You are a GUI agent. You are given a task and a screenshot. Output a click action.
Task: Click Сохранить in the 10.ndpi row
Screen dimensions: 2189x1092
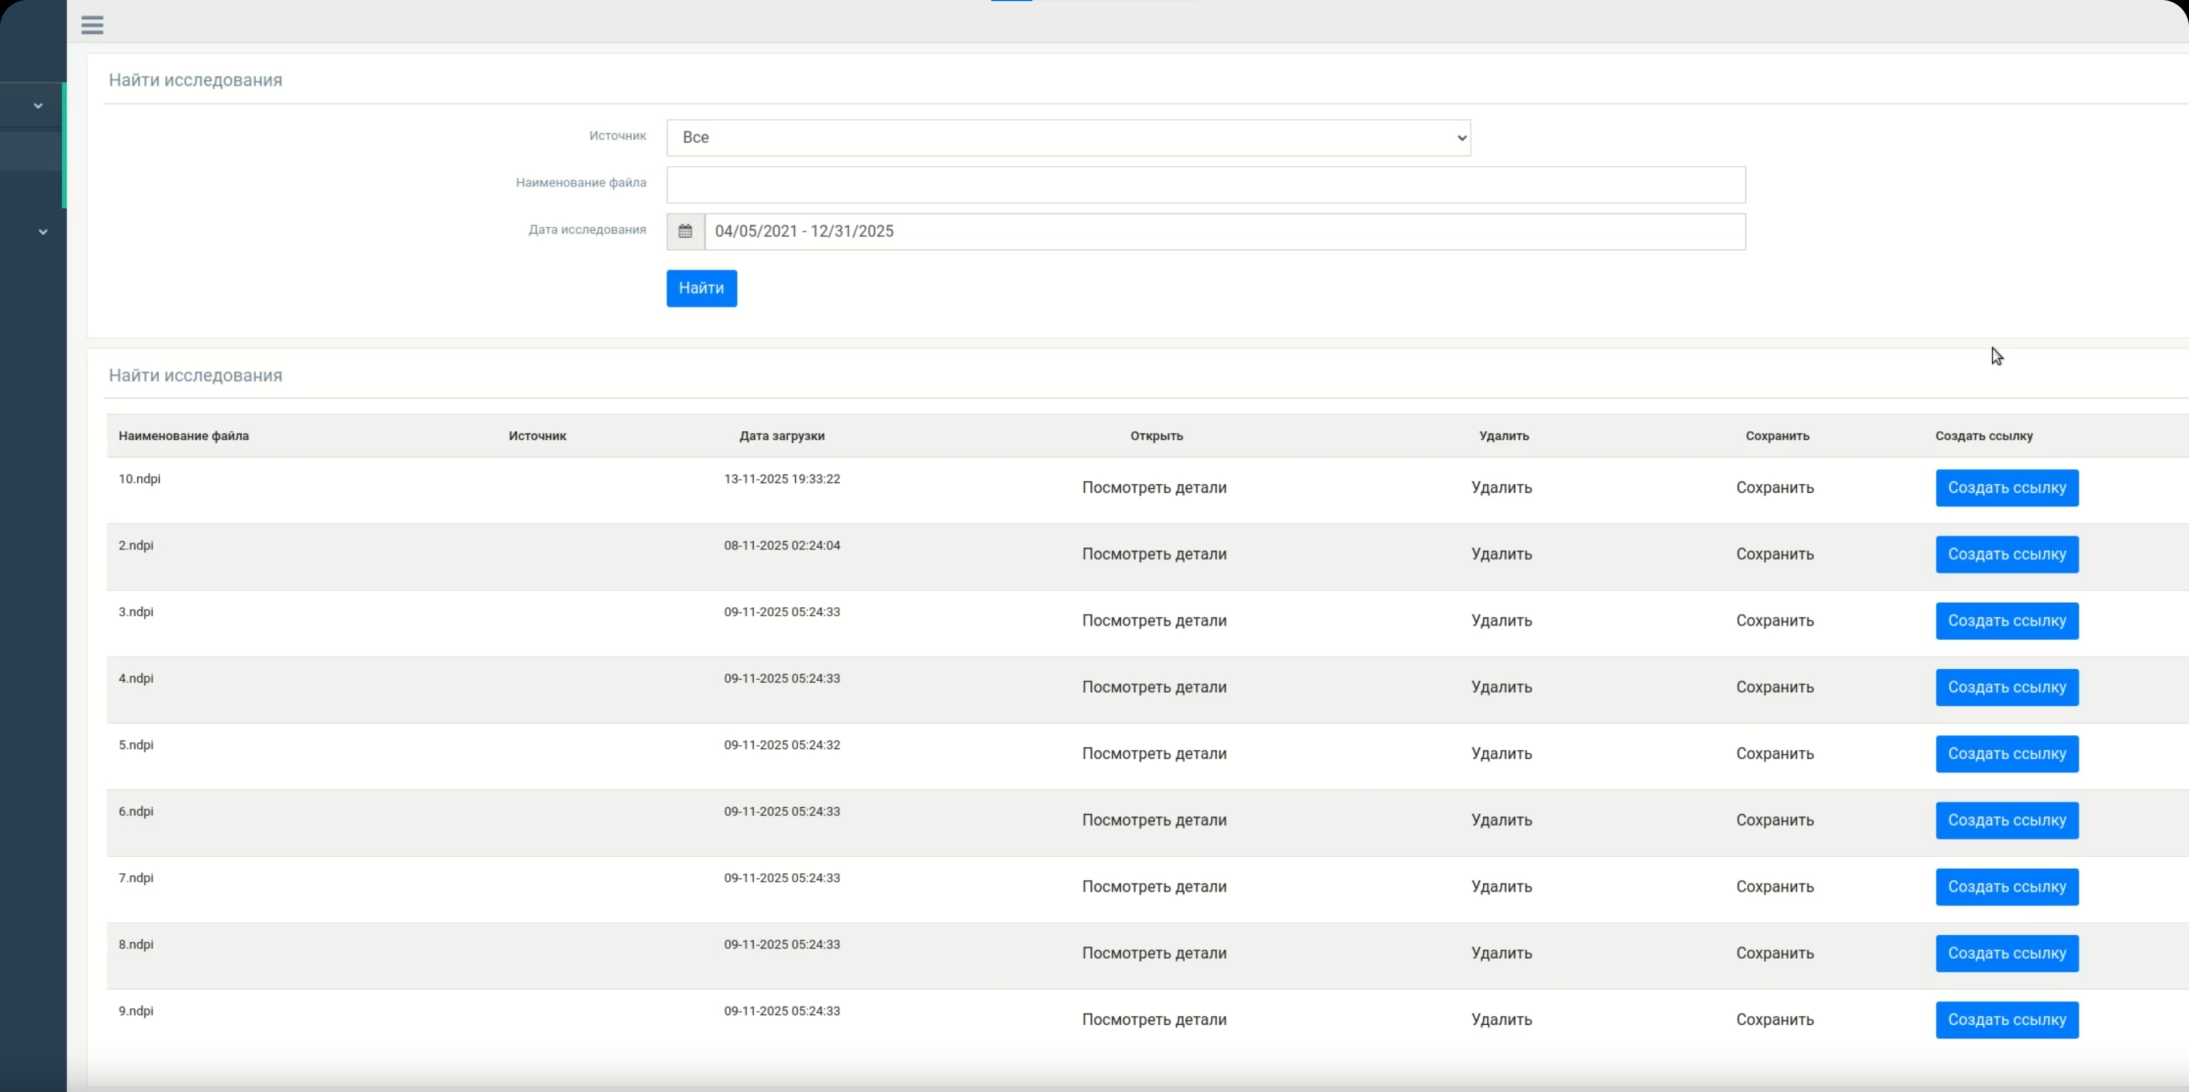(x=1775, y=488)
